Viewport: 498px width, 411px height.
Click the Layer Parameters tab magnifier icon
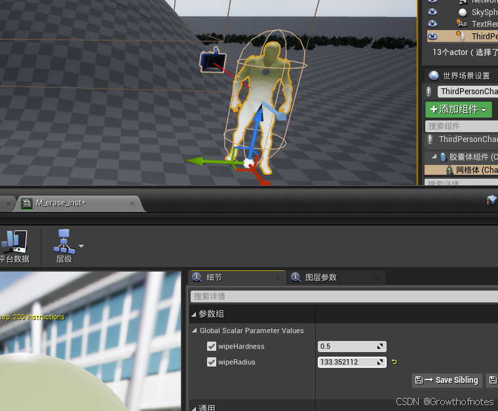pos(296,277)
